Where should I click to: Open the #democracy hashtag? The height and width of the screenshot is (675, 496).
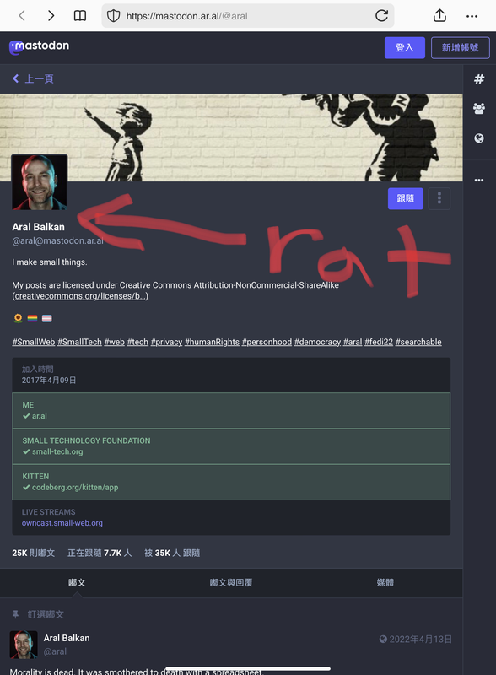[x=317, y=343]
